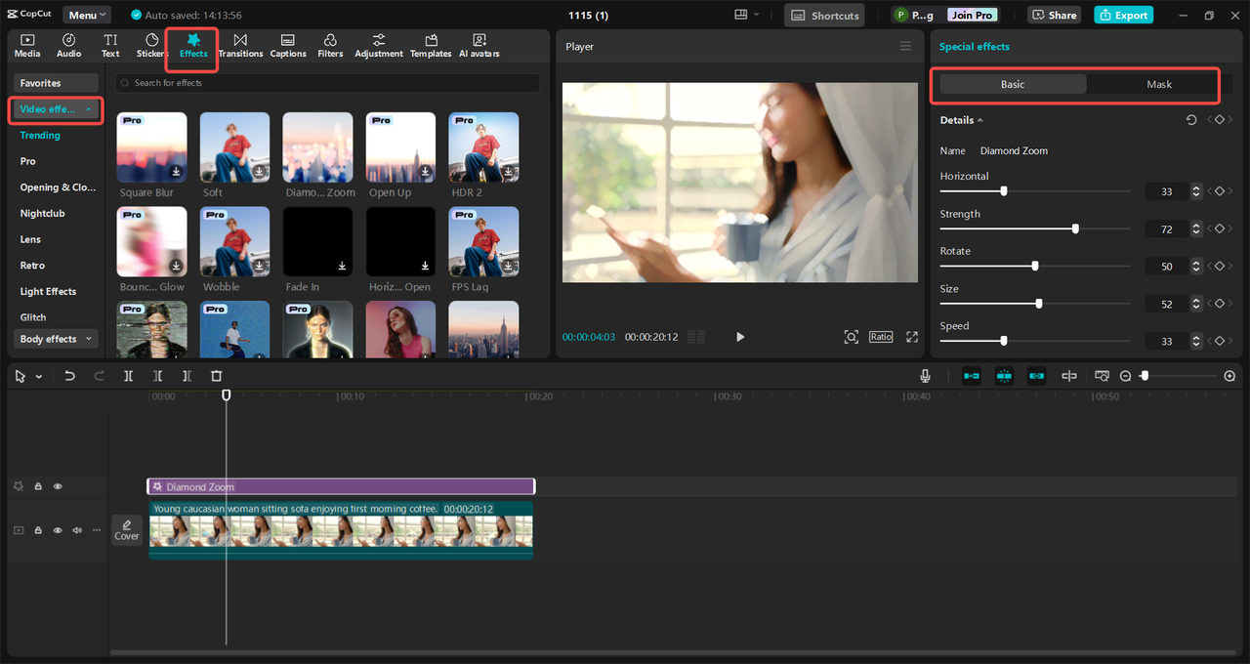
Task: Toggle linkage in timeline toolbar
Action: pyautogui.click(x=1036, y=376)
